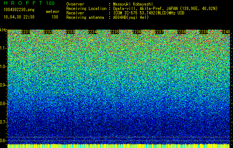This screenshot has width=233, height=148.
Task: Click the kHz axis unit label
Action: point(3,30)
